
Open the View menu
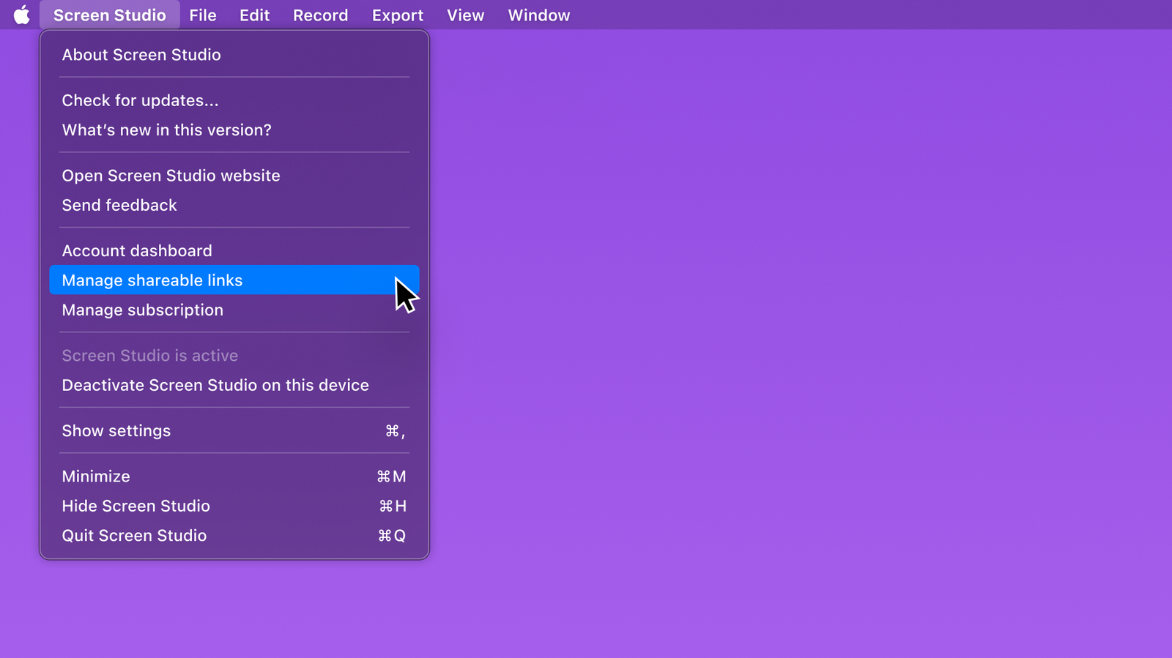pyautogui.click(x=465, y=15)
